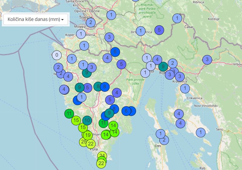The width and height of the screenshot is (242, 170).
Task: Select the 1 mm marker near Koper
Action: [81, 34]
